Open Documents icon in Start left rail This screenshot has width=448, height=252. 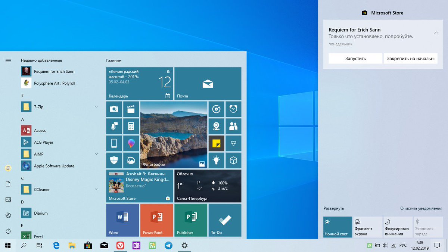click(x=8, y=184)
